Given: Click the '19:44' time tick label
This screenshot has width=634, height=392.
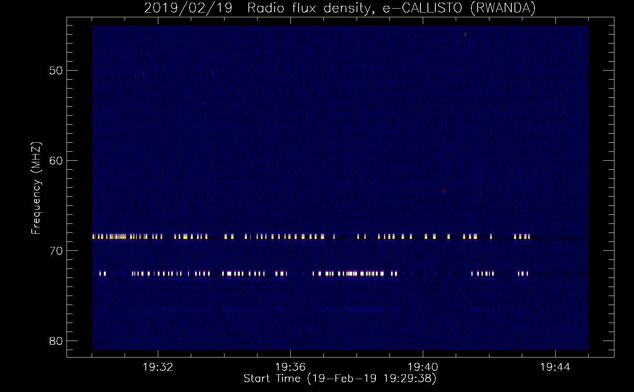Looking at the screenshot, I should 555,367.
